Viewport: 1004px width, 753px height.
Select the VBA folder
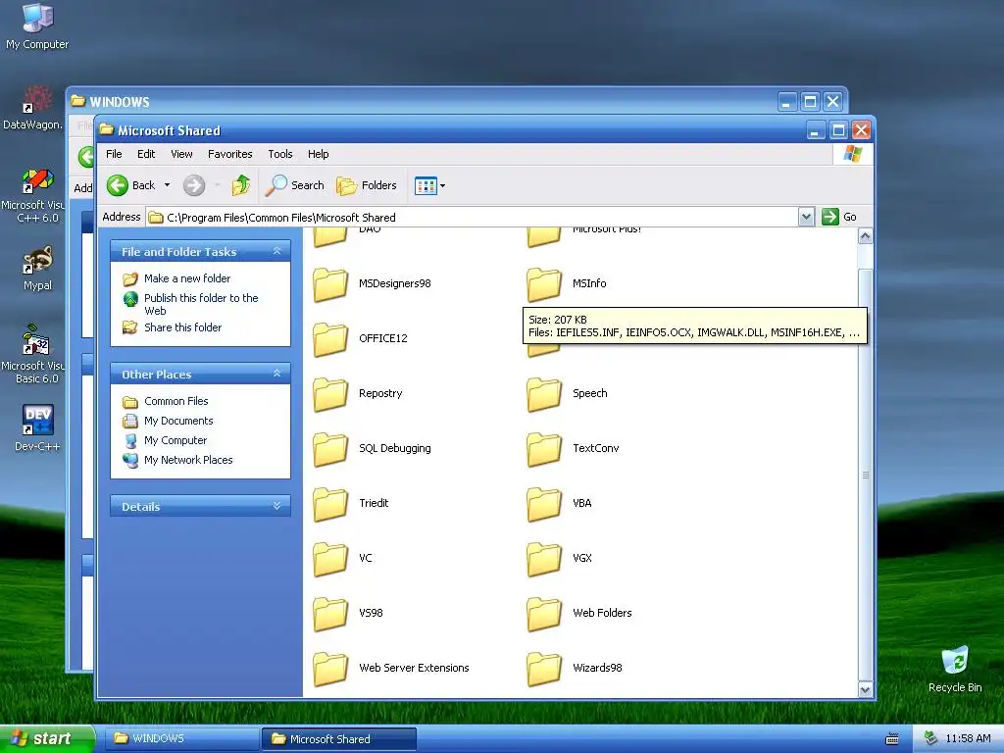click(560, 504)
